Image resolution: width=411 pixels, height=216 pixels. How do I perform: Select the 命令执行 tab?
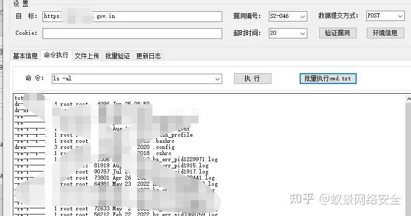(56, 55)
